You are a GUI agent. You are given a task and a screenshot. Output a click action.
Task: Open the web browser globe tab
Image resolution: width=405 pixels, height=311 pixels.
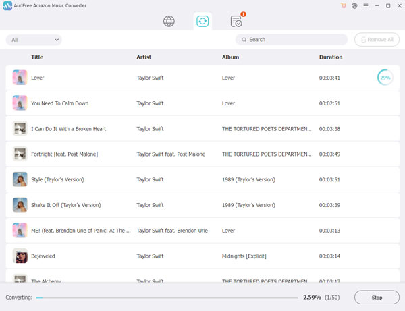coord(169,21)
